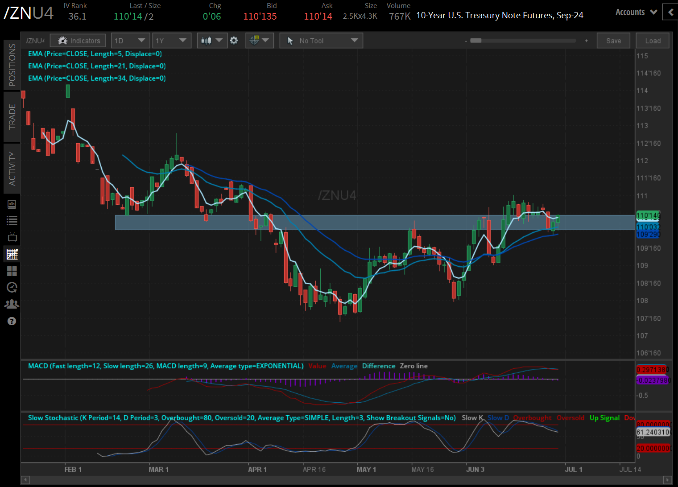Open the 1D timeframe dropdown
The image size is (678, 487).
coord(130,40)
